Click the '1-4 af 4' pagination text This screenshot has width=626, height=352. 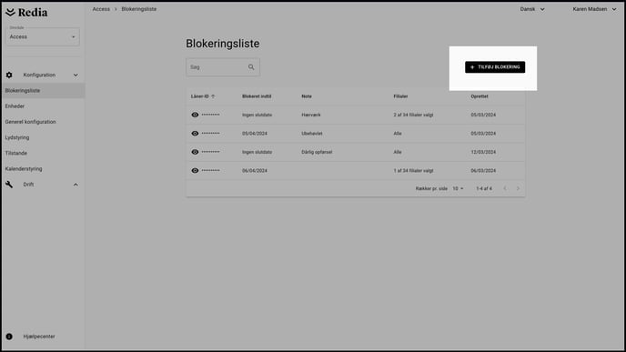(x=484, y=188)
